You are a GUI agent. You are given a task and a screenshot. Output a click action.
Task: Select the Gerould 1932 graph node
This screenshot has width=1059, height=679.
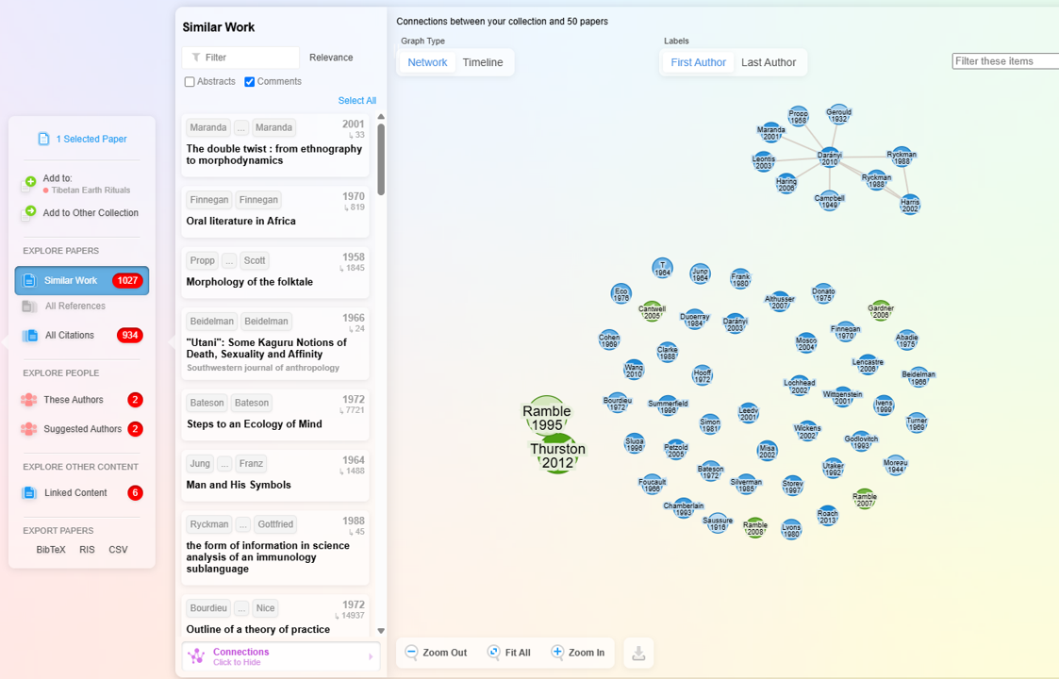(838, 115)
